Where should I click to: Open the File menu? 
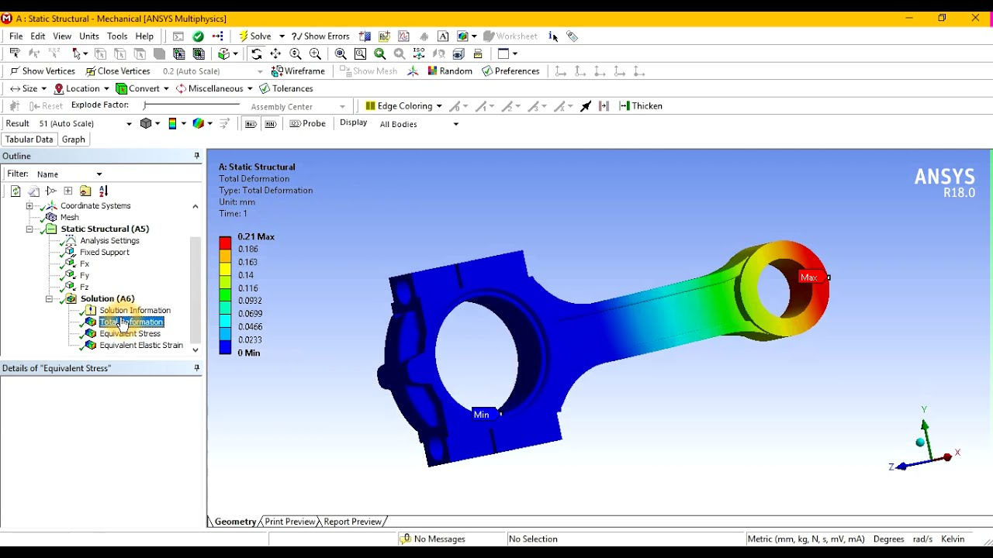click(x=16, y=36)
